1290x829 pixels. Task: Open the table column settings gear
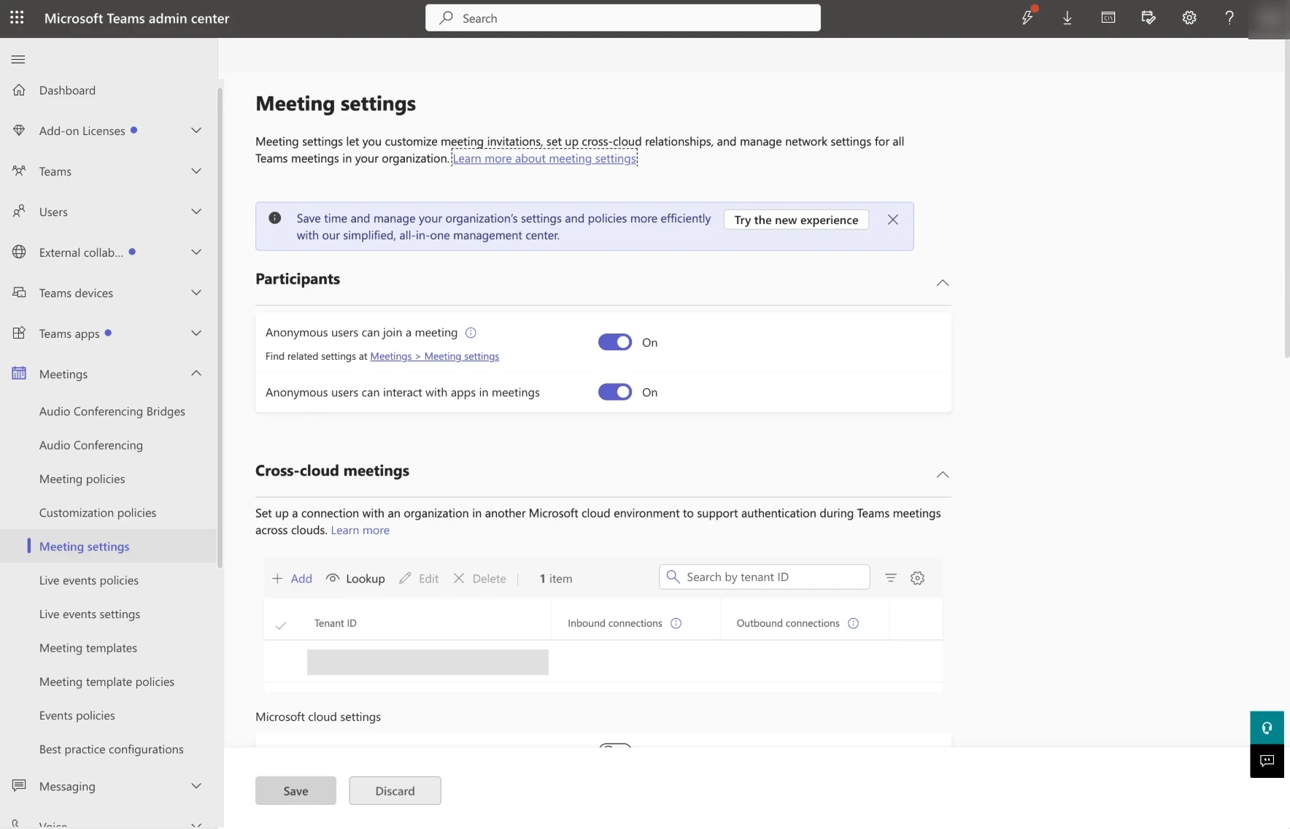click(918, 578)
